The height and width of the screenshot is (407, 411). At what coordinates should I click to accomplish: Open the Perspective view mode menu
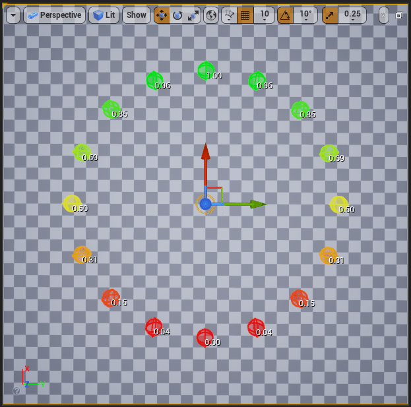[55, 15]
